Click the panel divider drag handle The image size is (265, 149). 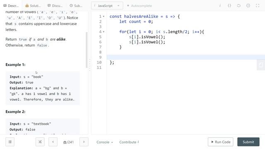tap(90, 65)
